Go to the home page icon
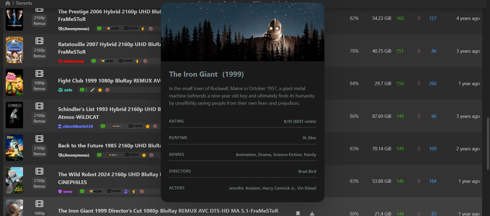The height and width of the screenshot is (216, 490). [x=8, y=3]
